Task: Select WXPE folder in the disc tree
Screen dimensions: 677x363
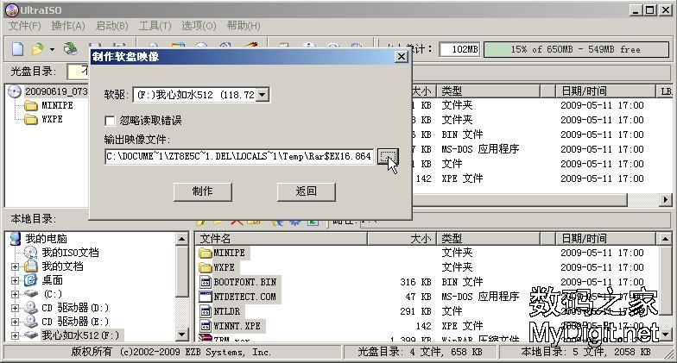Action: tap(52, 119)
